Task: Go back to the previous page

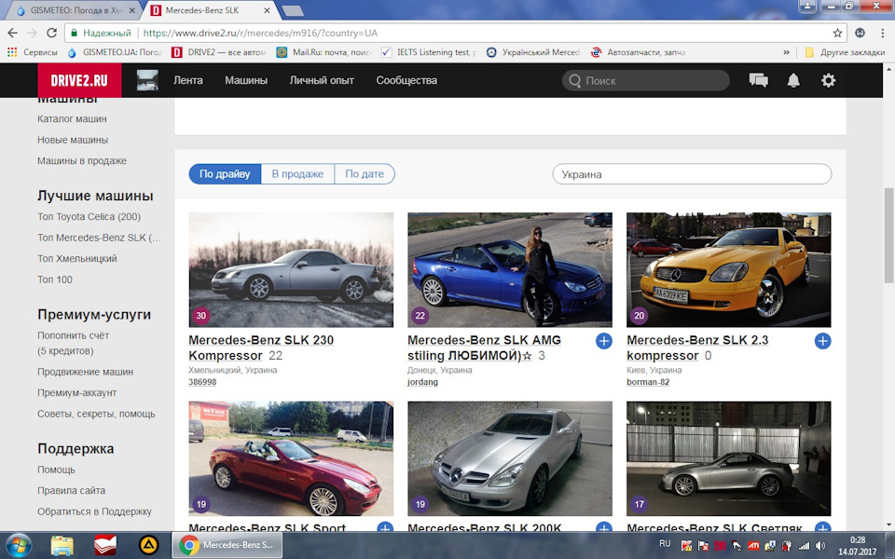Action: click(x=12, y=34)
